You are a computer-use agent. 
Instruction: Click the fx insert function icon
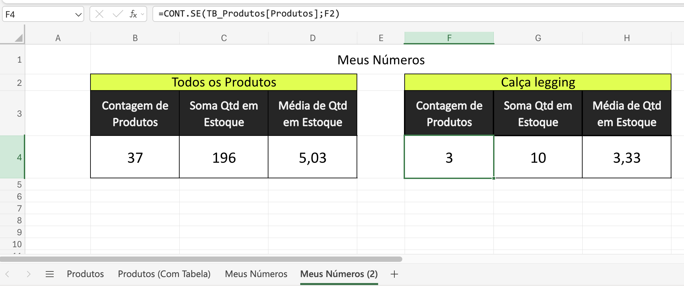[133, 14]
